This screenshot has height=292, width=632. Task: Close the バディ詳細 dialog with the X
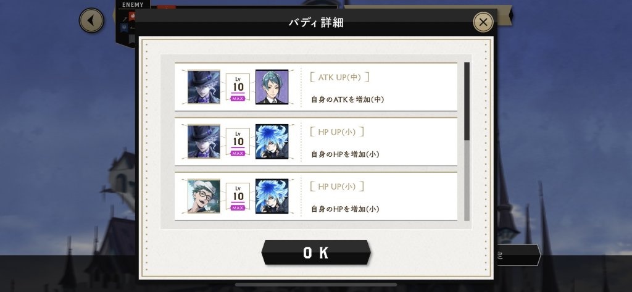(483, 22)
